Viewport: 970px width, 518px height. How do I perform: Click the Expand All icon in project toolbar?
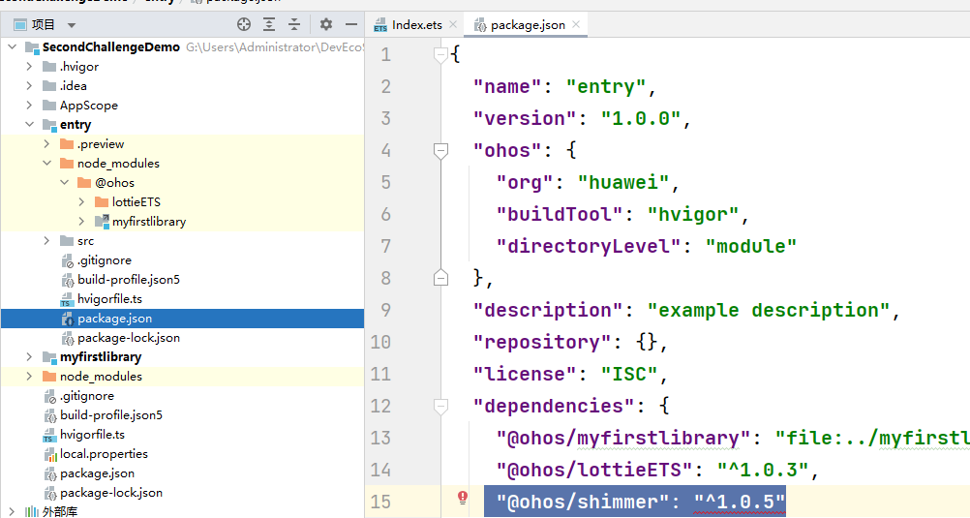269,24
